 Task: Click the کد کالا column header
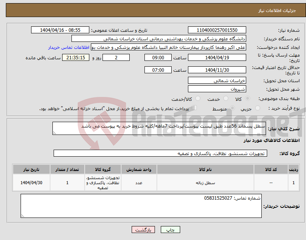(x=271, y=169)
